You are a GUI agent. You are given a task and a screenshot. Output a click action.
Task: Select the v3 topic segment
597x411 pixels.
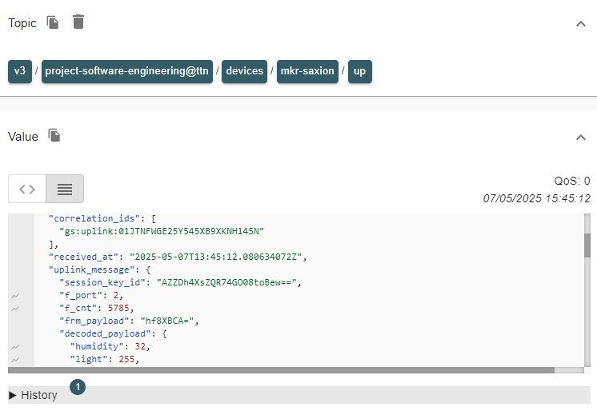[x=20, y=71]
